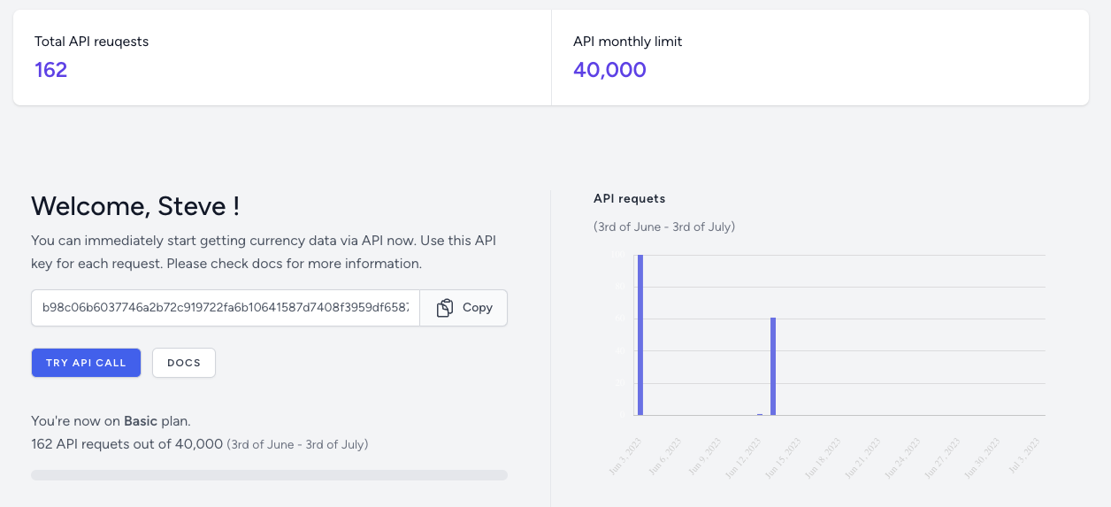Click the Total API requests value 162
1111x507 pixels.
click(x=51, y=70)
